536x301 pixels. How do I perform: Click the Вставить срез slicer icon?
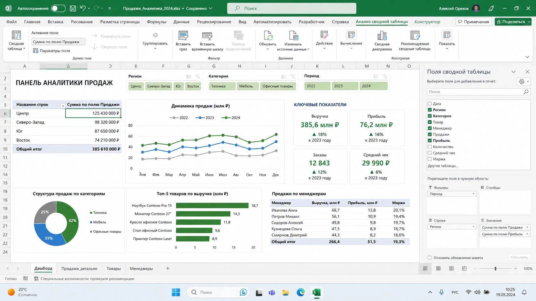[x=183, y=36]
